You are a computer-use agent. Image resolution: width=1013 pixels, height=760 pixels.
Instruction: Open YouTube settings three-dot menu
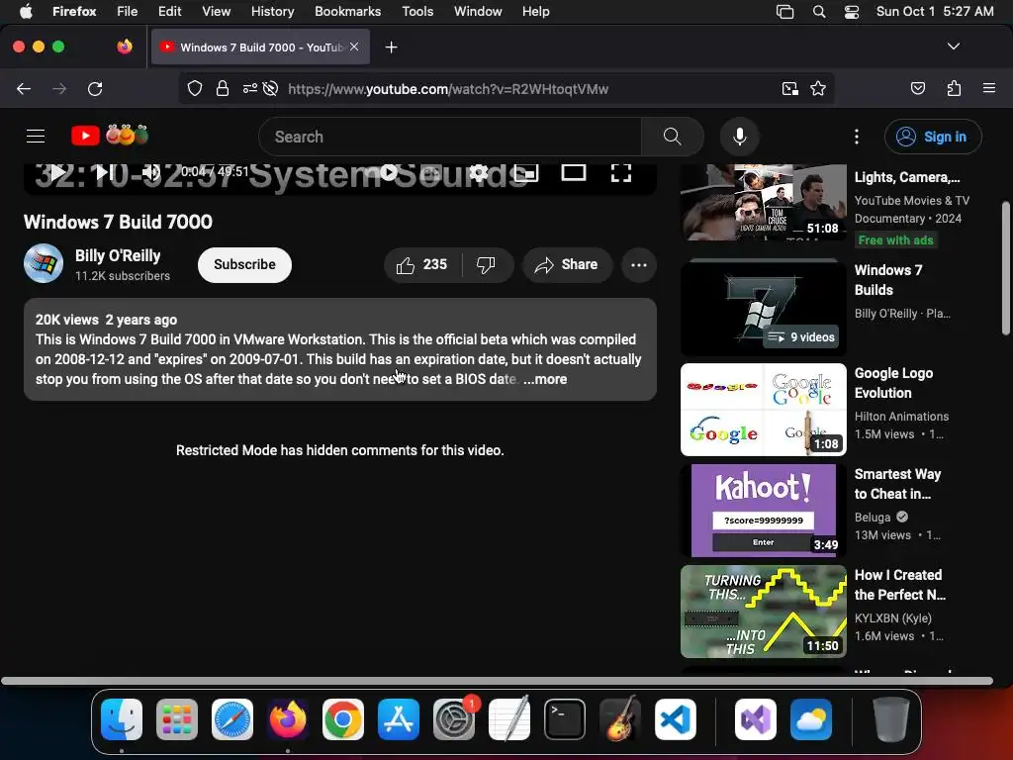point(857,137)
